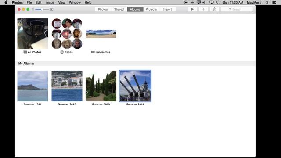This screenshot has width=281, height=158.
Task: Click the Summer 2013 album title
Action: [x=101, y=104]
